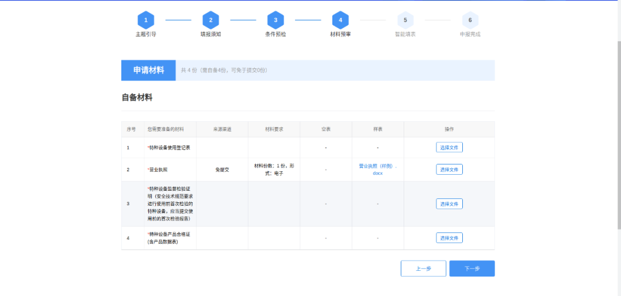This screenshot has width=621, height=296.
Task: Upload file for 特种设备监督检验证明 row
Action: [449, 204]
